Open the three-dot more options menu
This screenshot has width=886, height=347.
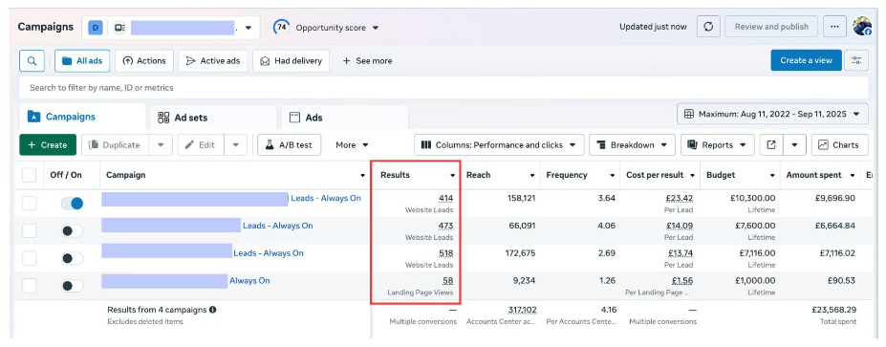[x=834, y=27]
